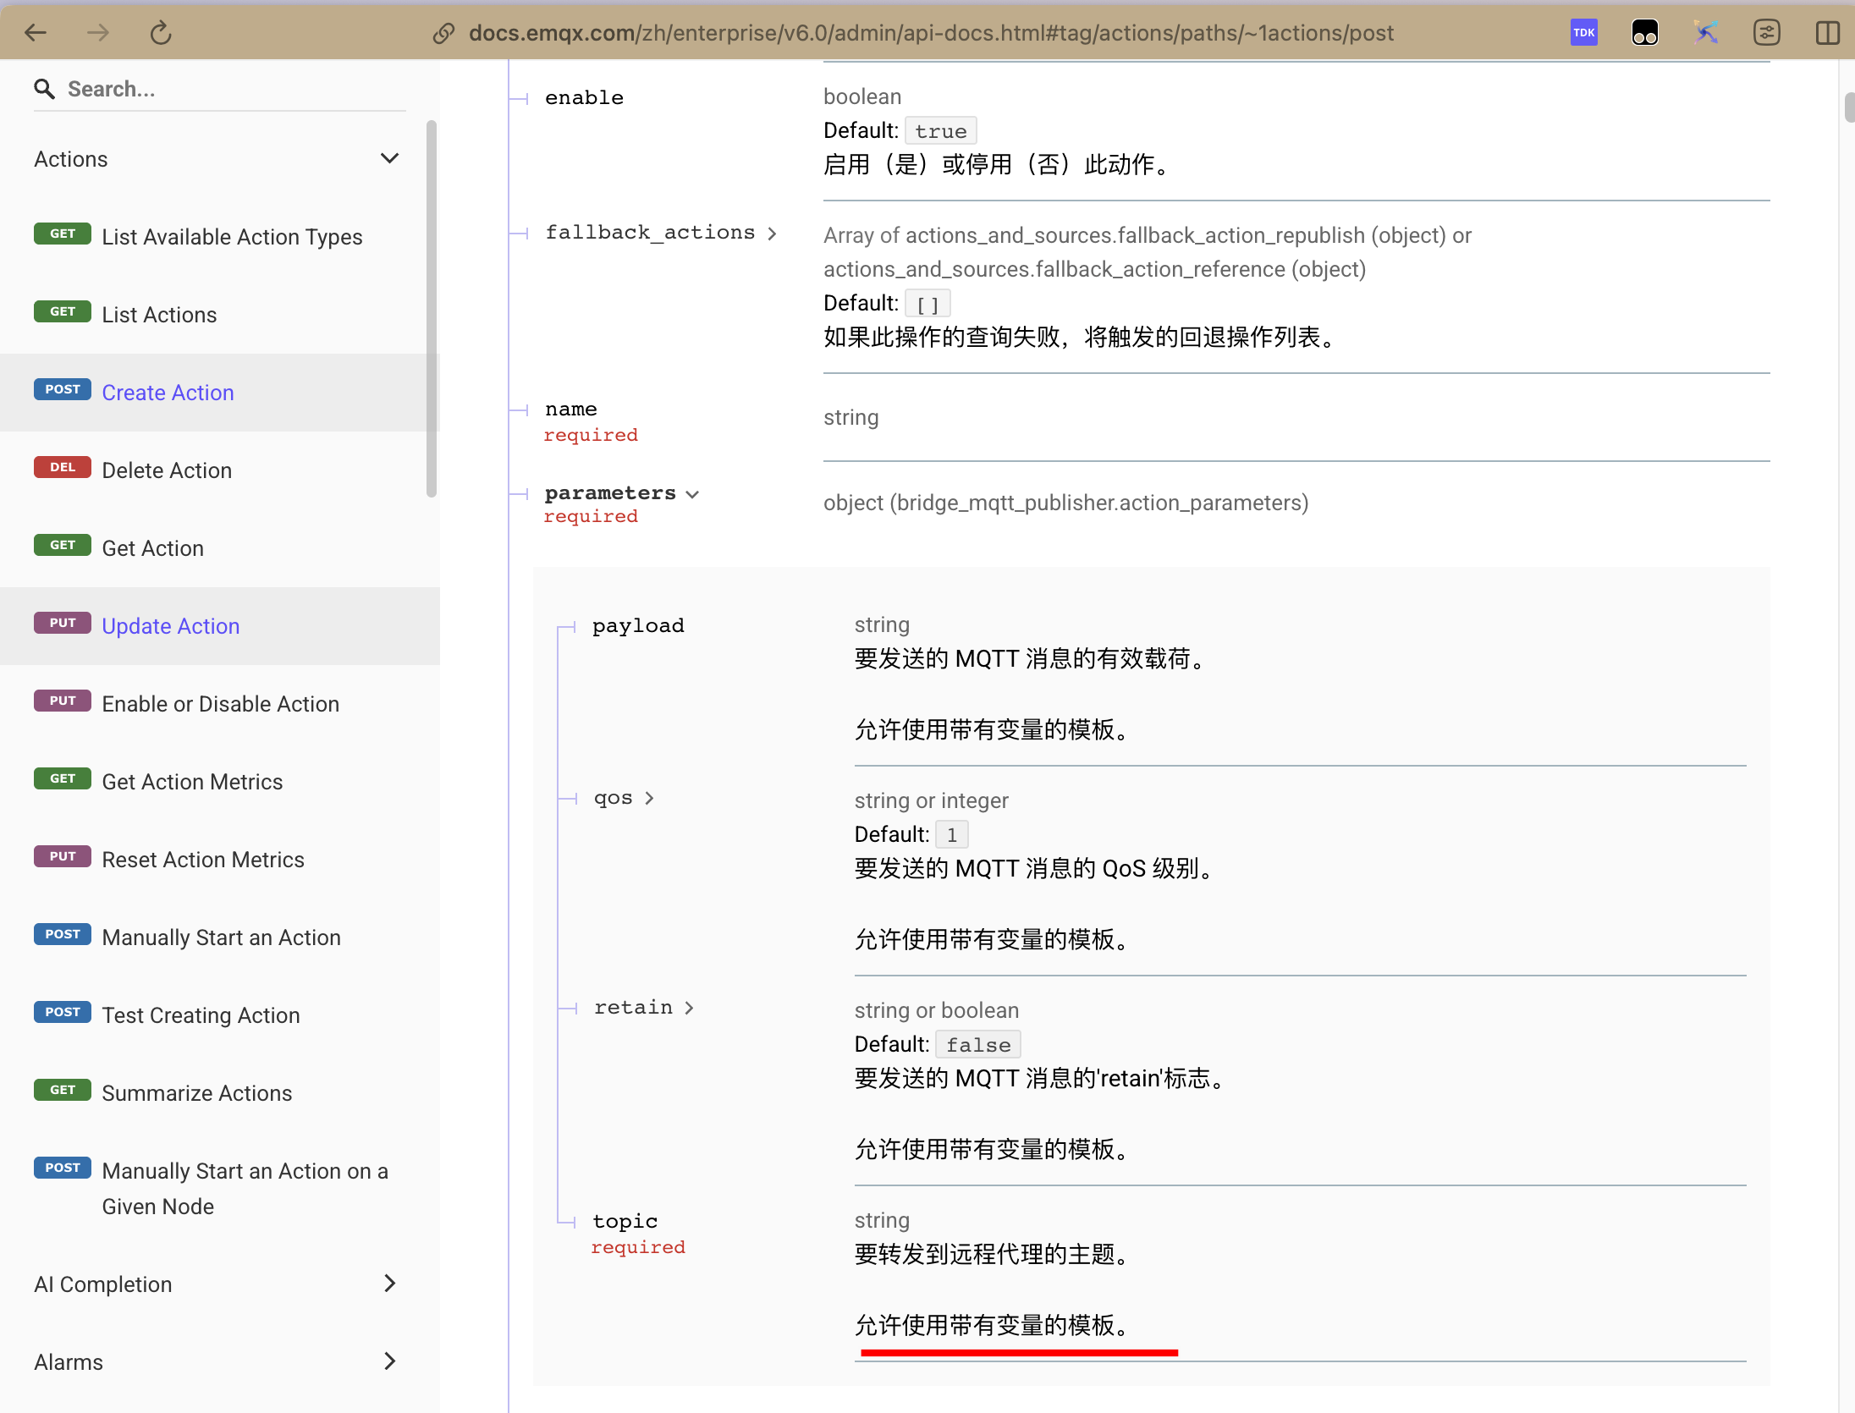Open Get Action Metrics endpoint
The image size is (1855, 1413).
(x=192, y=782)
